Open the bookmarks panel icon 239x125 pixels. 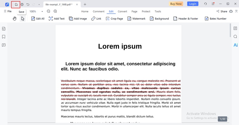point(4,36)
